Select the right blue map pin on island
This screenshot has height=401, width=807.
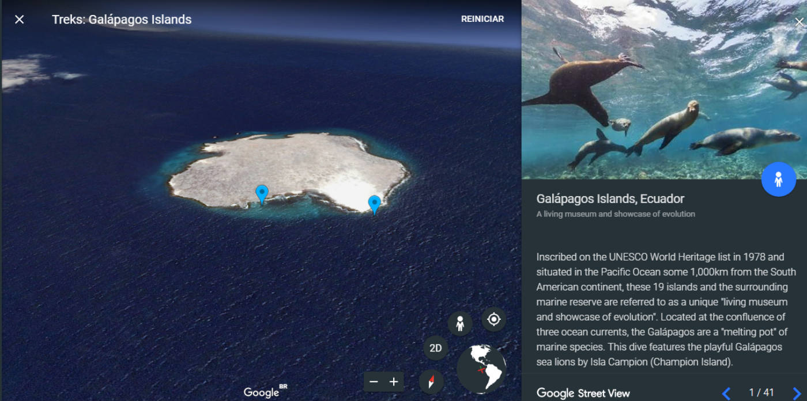pyautogui.click(x=375, y=205)
